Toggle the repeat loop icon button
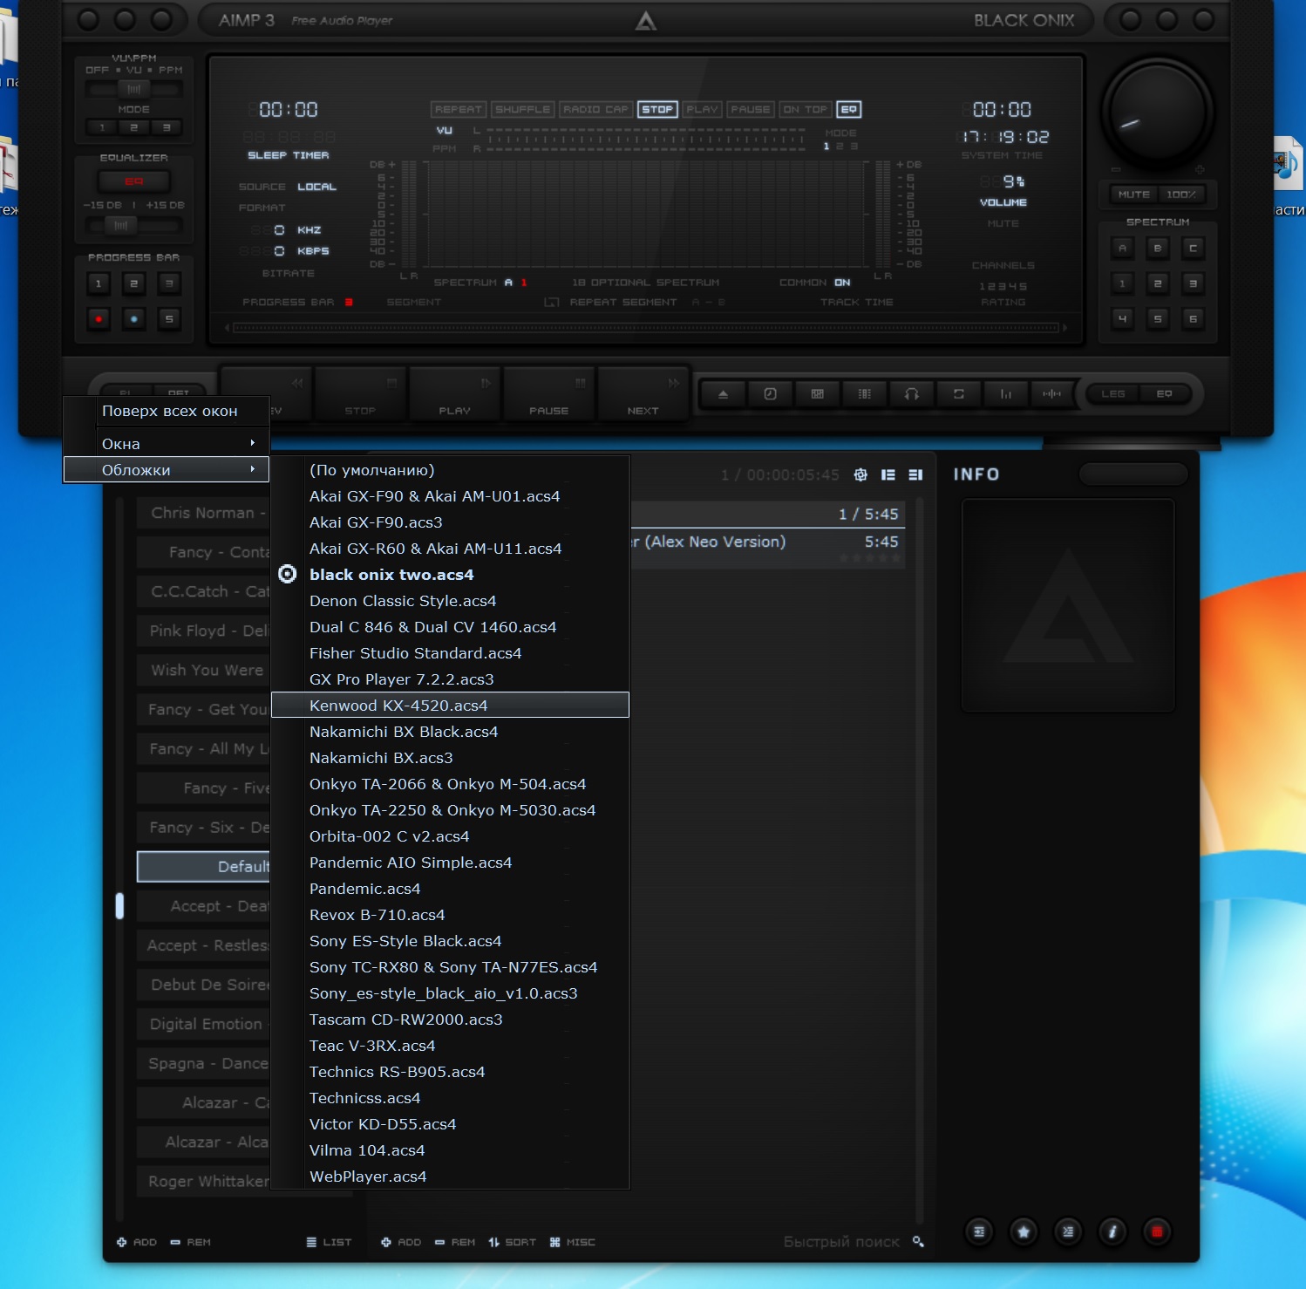The height and width of the screenshot is (1289, 1306). tap(958, 394)
